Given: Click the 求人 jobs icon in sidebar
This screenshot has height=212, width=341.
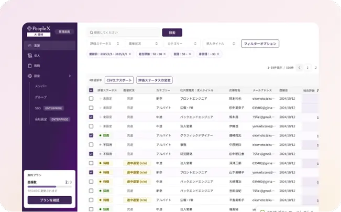Looking at the screenshot, I should click(x=30, y=56).
